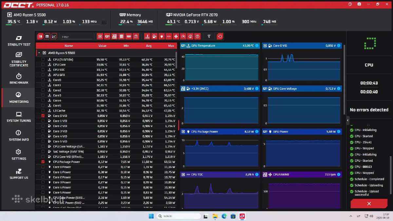The height and width of the screenshot is (221, 393).
Task: Click the test log panel scrollbar
Action: click(390, 175)
